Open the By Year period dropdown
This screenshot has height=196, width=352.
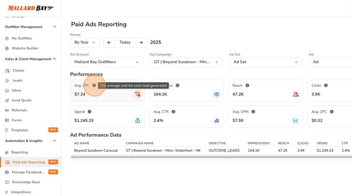pyautogui.click(x=85, y=42)
